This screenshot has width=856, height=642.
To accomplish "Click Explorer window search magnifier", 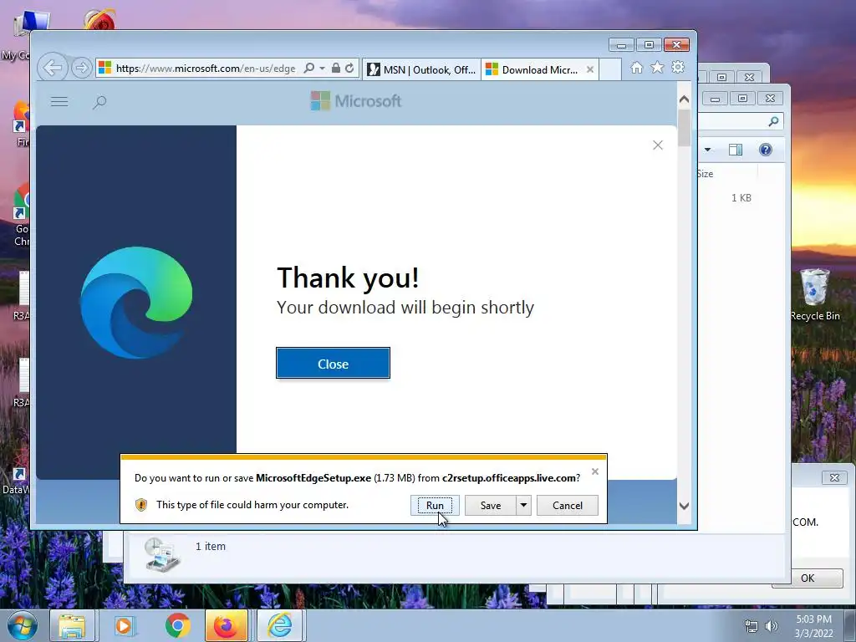I will 773,122.
